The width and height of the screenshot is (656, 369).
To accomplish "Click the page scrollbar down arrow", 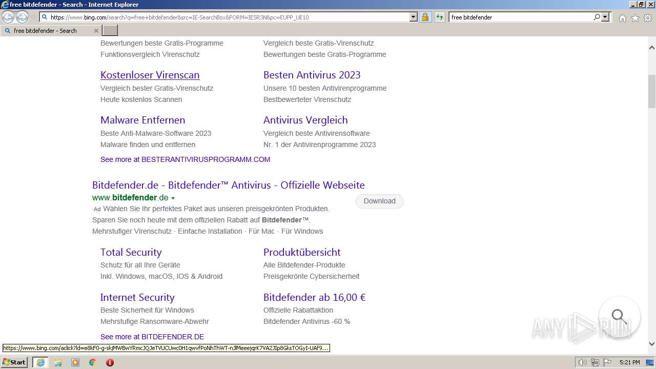I will (652, 344).
